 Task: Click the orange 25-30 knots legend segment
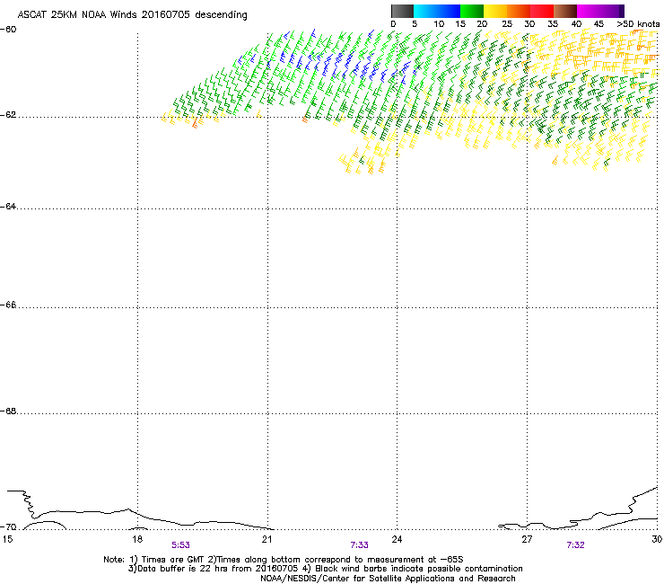click(519, 11)
